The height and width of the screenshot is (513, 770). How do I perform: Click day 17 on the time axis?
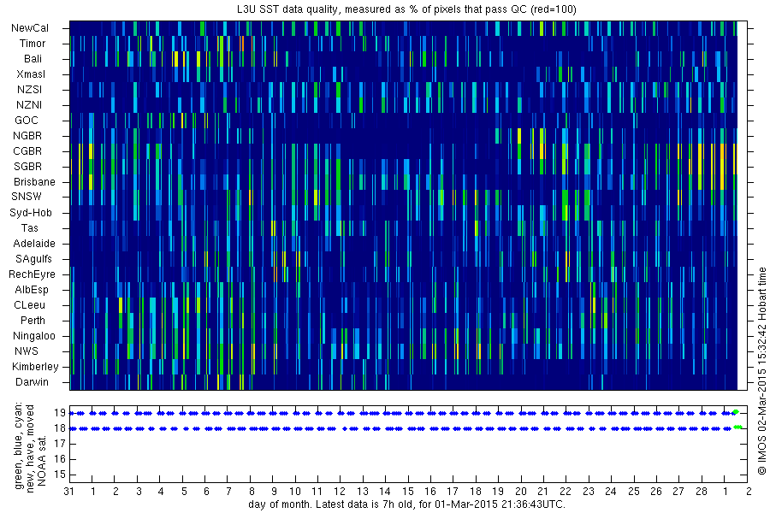pos(453,492)
